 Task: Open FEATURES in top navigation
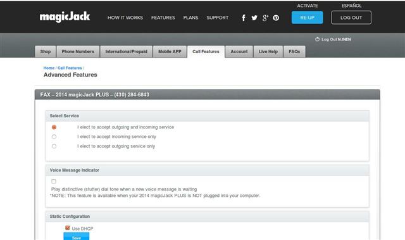163,18
